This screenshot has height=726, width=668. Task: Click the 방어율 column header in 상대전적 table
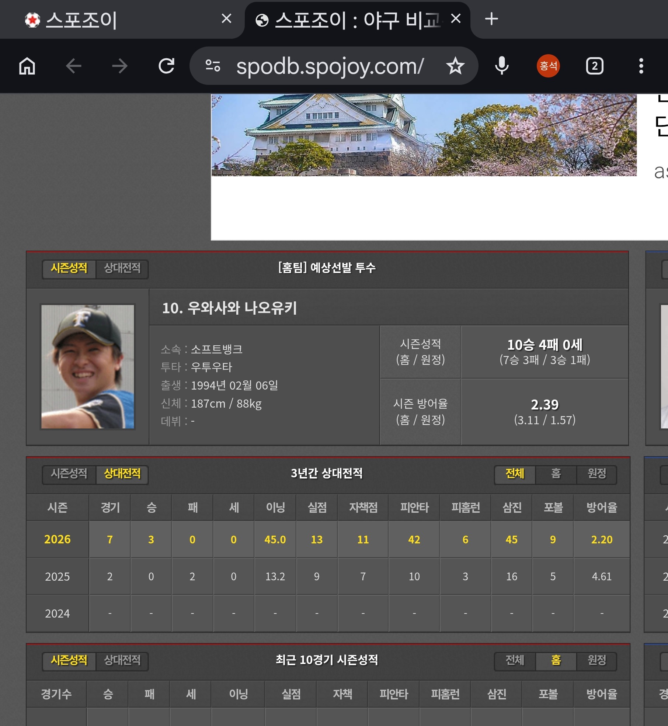click(602, 508)
